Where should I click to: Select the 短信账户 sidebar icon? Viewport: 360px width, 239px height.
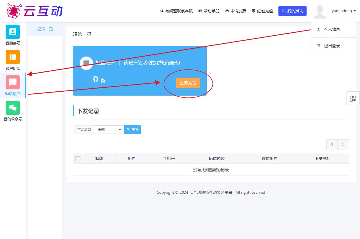click(x=13, y=82)
